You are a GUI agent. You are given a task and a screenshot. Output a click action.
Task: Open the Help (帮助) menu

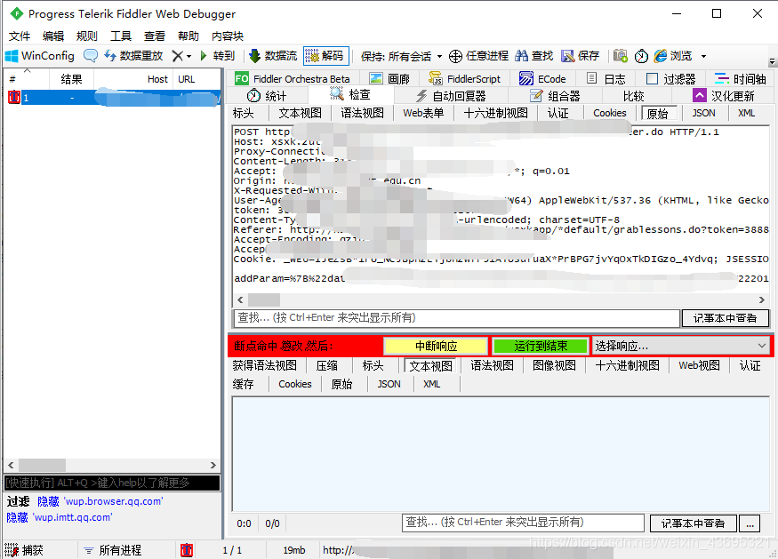tap(188, 36)
